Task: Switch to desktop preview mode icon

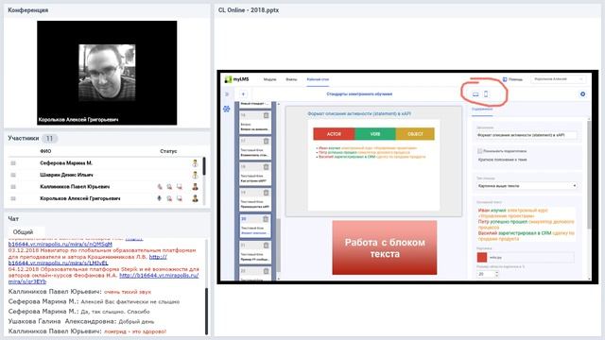Action: [475, 94]
